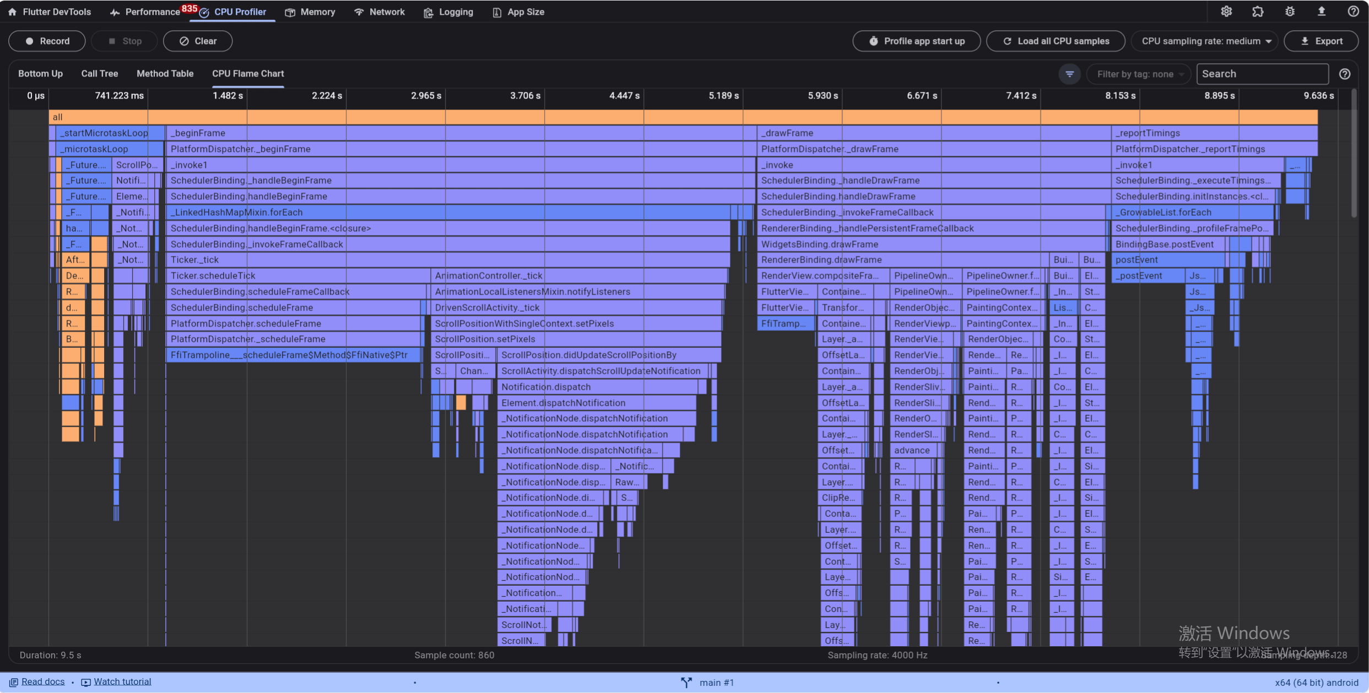This screenshot has height=693, width=1369.
Task: Open the DevTools settings gear icon
Action: point(1226,12)
